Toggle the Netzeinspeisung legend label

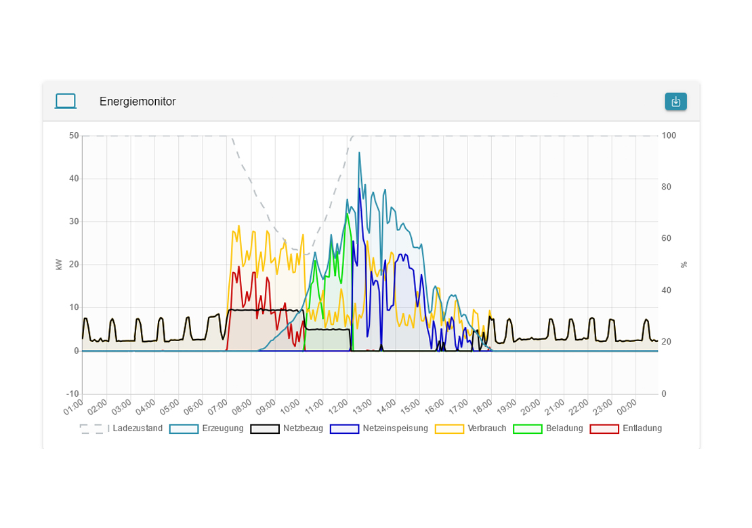pos(395,428)
